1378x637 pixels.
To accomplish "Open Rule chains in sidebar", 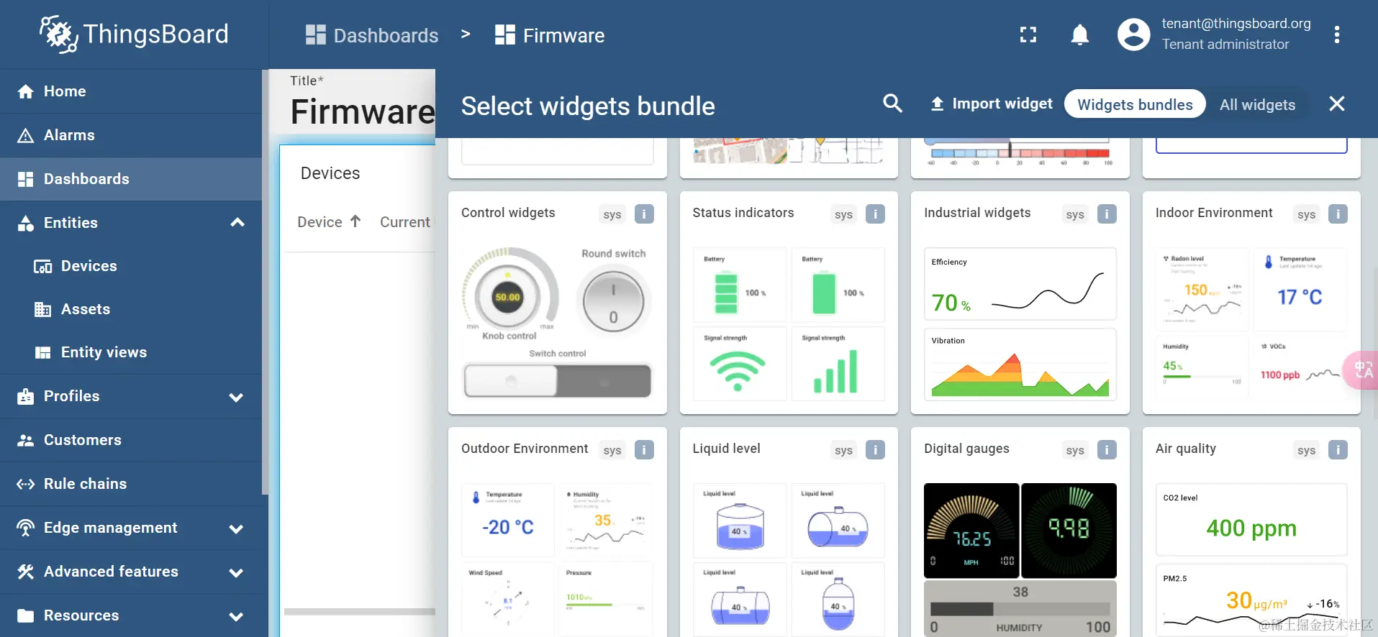I will 131,484.
